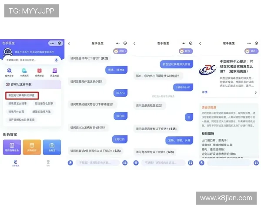The height and width of the screenshot is (209, 261).
Task: Select suggestion 咳嗽是怎么回事
Action: pos(18,104)
